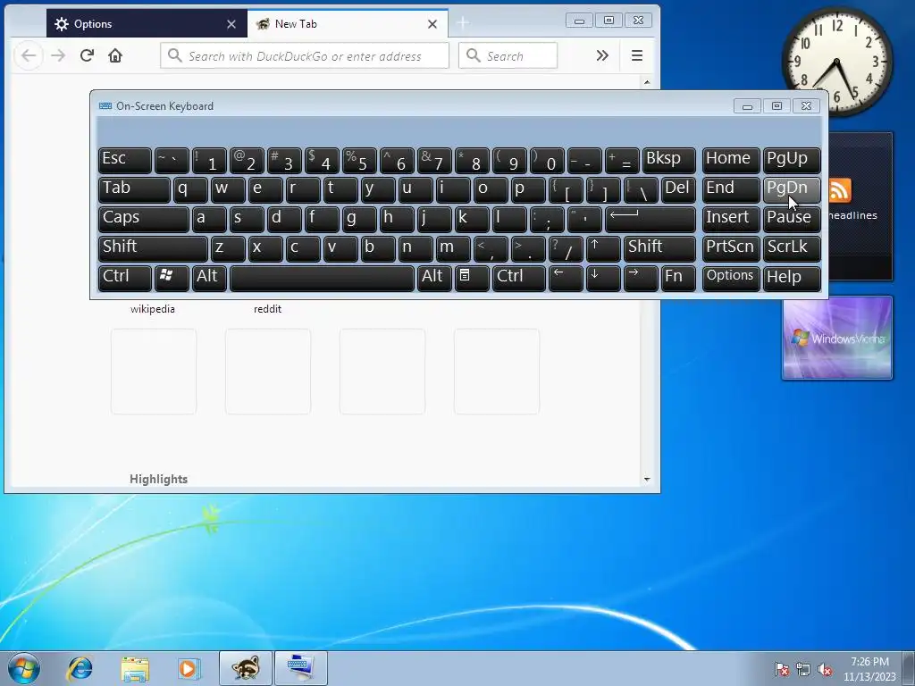
Task: Open Windows Media Player from taskbar
Action: [x=189, y=668]
